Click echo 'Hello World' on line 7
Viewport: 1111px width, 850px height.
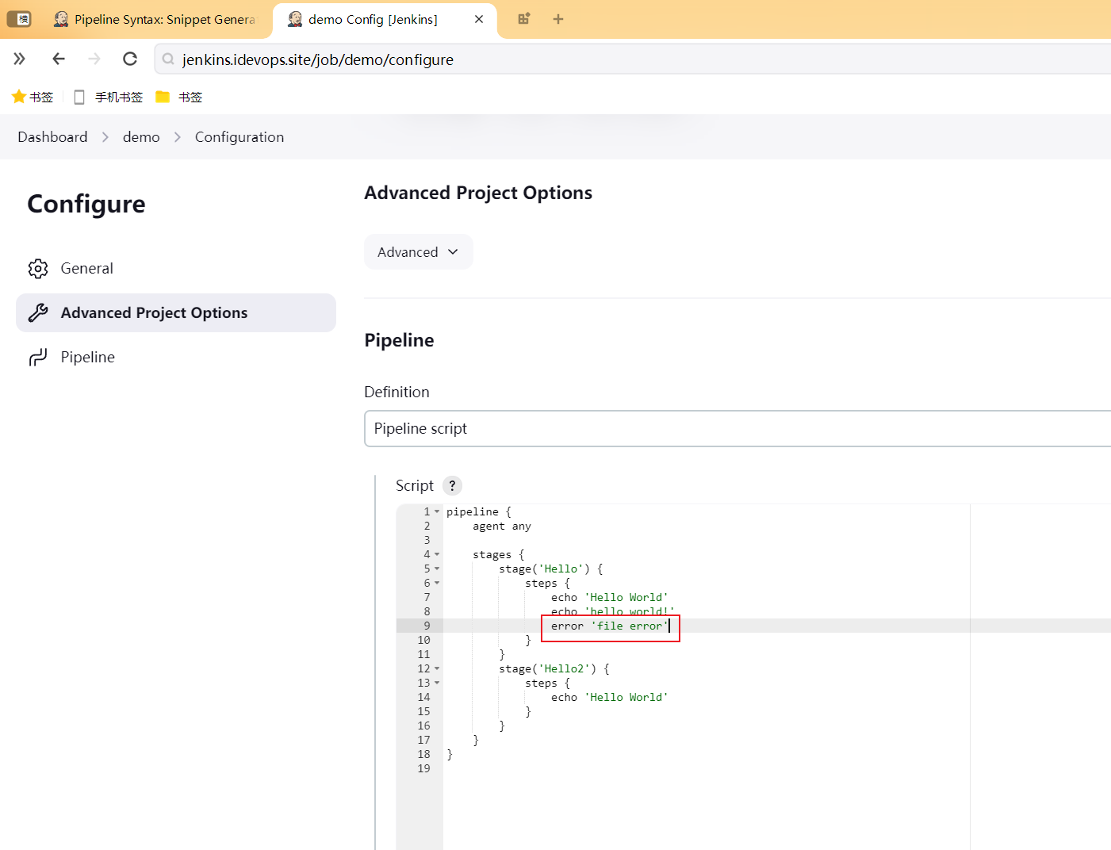[x=610, y=597]
